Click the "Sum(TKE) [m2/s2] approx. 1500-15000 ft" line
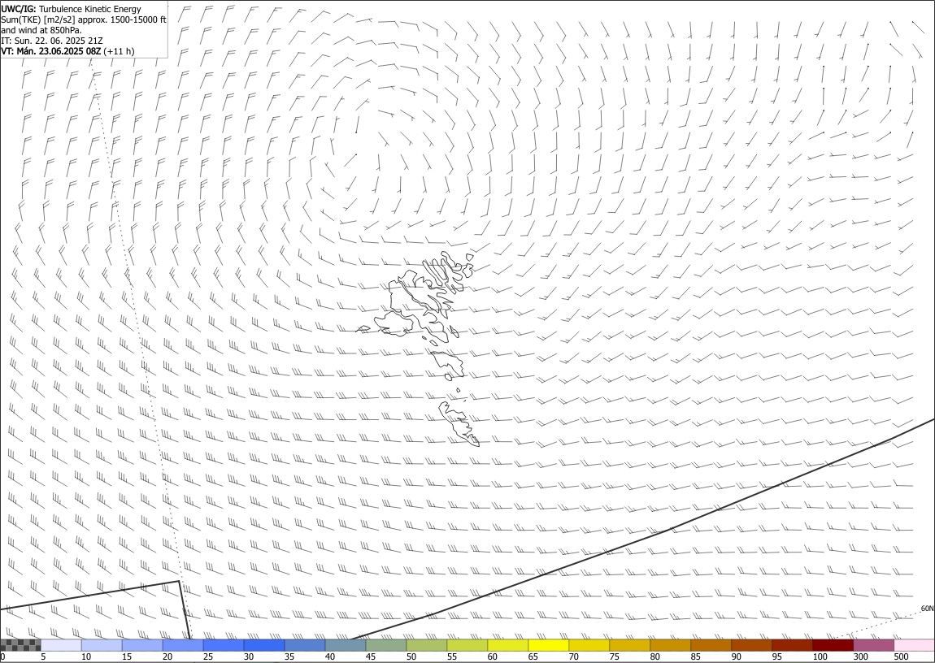 (84, 19)
